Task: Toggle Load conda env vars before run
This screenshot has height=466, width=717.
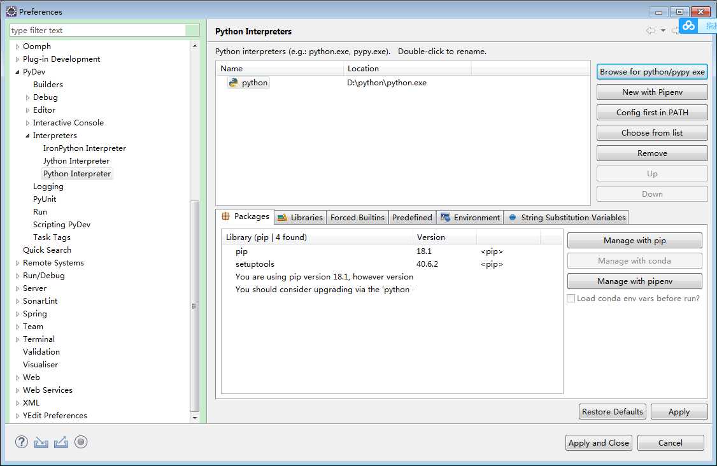Action: tap(571, 298)
